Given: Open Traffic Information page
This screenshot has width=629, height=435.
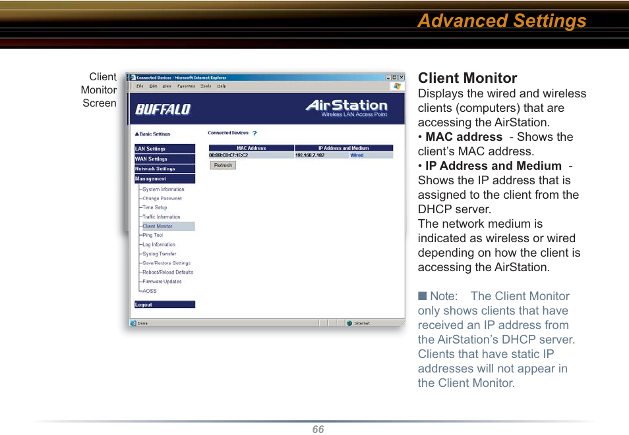Looking at the screenshot, I should click(162, 217).
